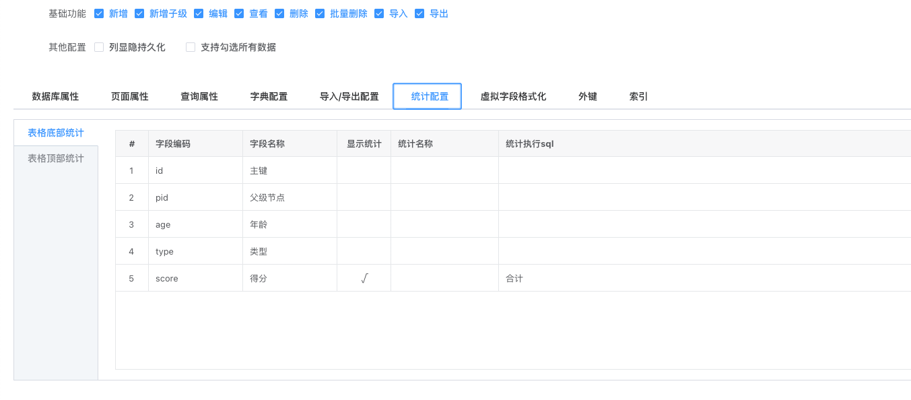The image size is (911, 400).
Task: Select the 索引 tab
Action: [638, 96]
